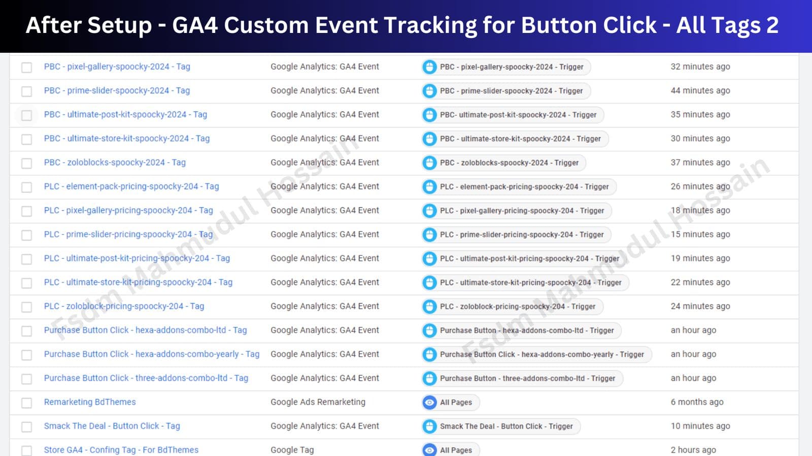Click trigger icon for ultimate-post-kit-pricing-spoocky-204 Trigger
The width and height of the screenshot is (812, 456).
pos(430,258)
